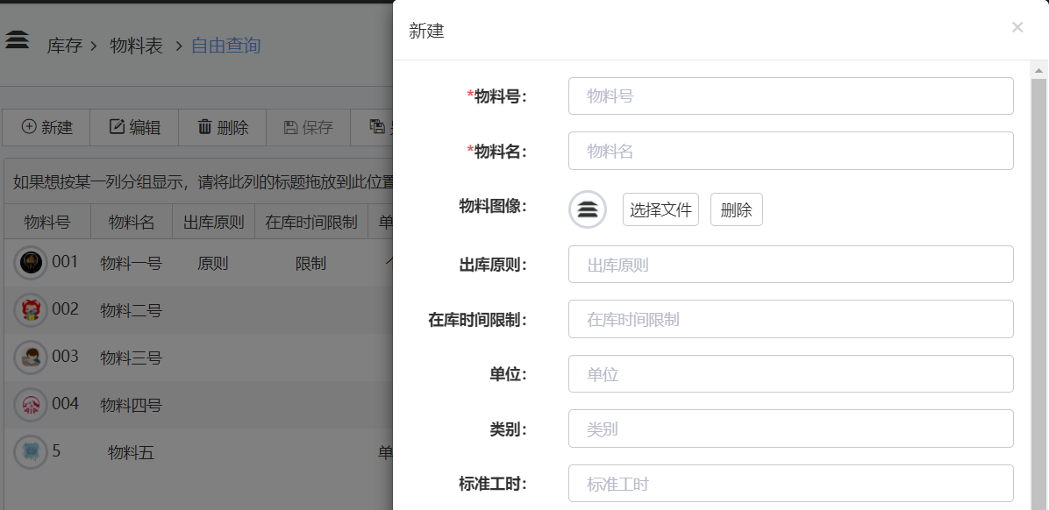Select the avatar icon of row 004
Image resolution: width=1049 pixels, height=510 pixels.
(x=31, y=405)
